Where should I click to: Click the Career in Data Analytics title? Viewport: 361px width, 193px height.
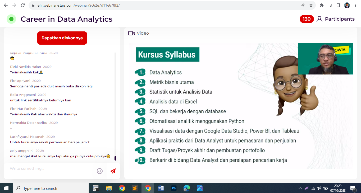(66, 19)
